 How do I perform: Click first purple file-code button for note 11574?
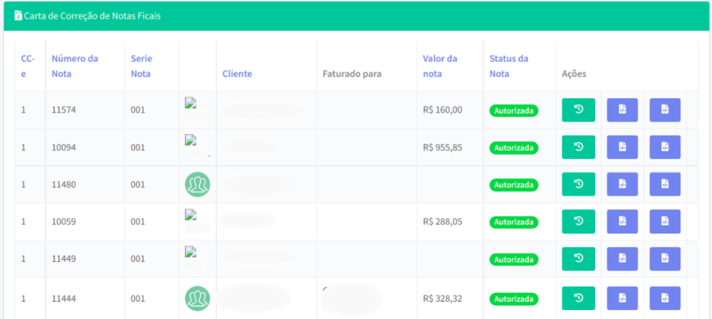pos(622,110)
